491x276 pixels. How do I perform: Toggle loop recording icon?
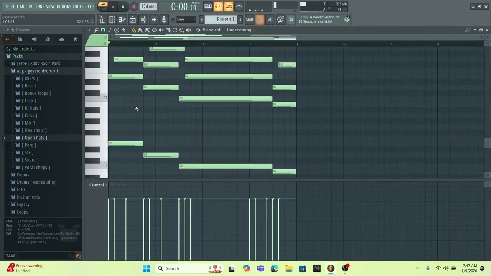[x=229, y=7]
